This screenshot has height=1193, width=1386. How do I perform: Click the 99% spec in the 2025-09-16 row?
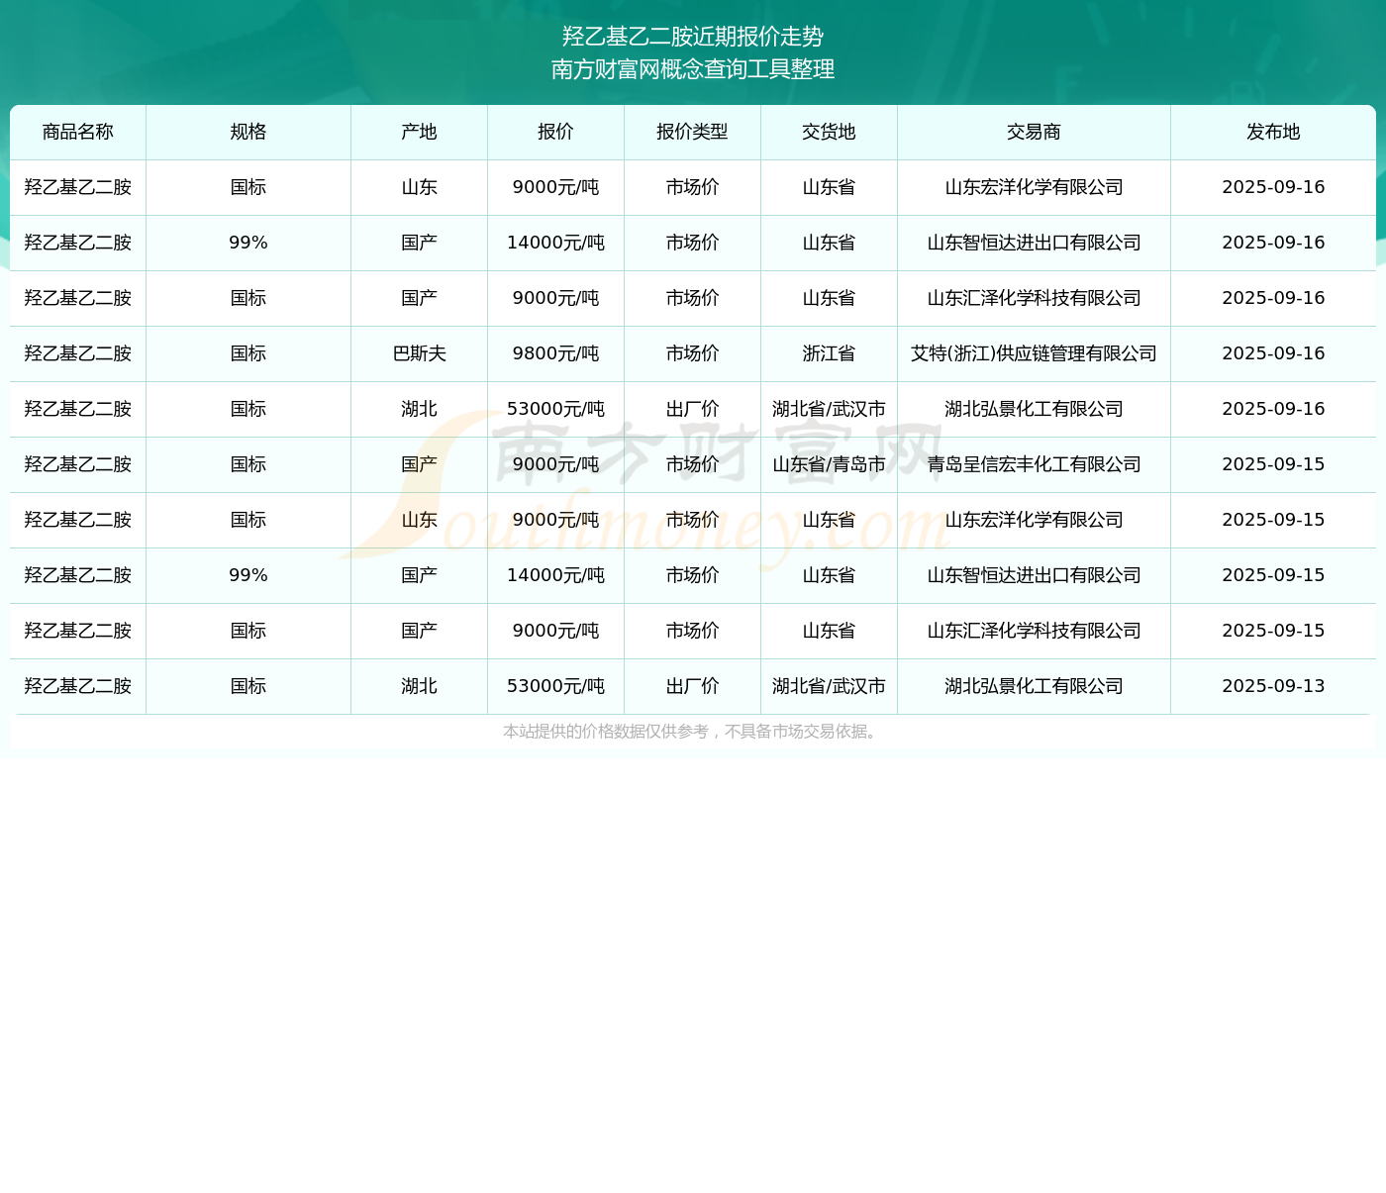point(248,243)
